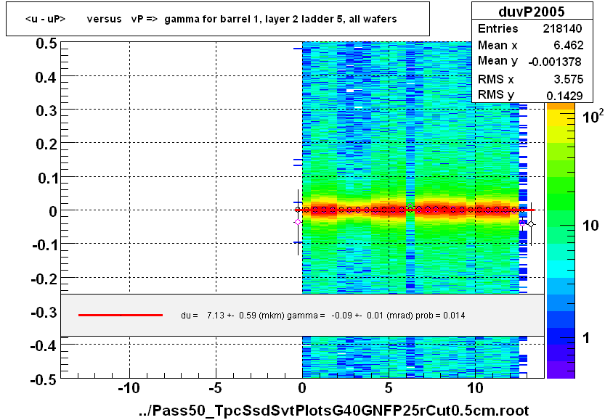Click the x-axis label -10

[129, 388]
